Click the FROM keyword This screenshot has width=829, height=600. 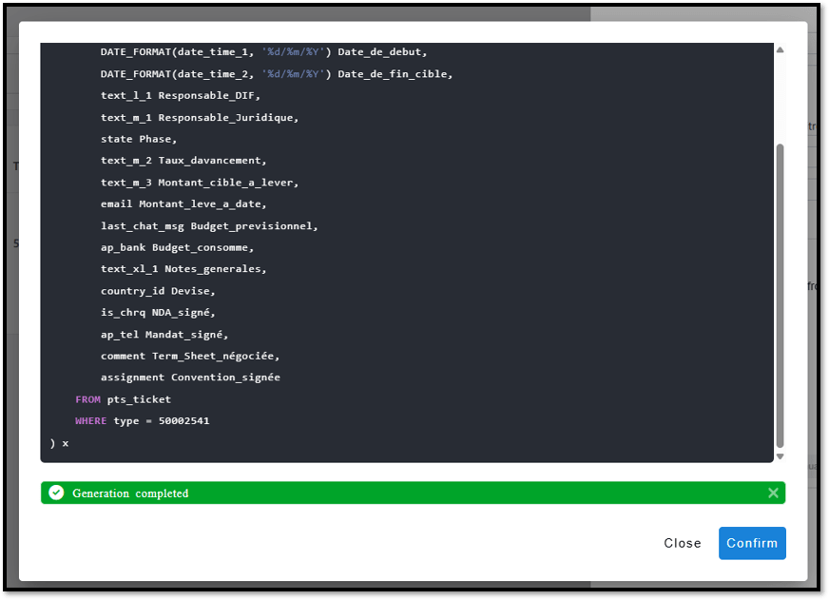coord(87,399)
